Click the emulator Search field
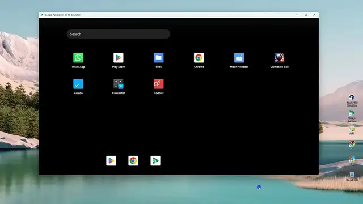363x204 pixels. (119, 34)
